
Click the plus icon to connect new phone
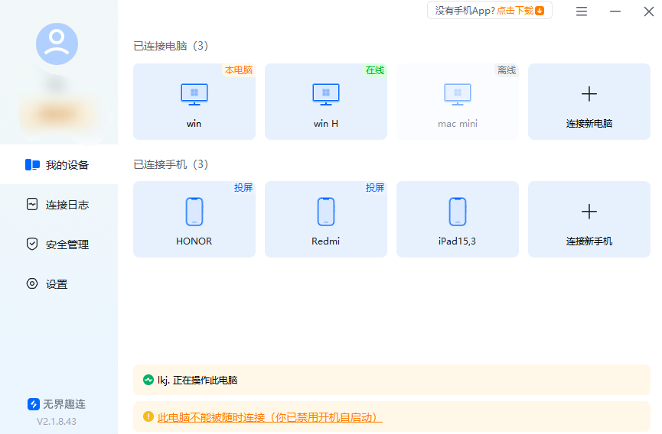589,212
